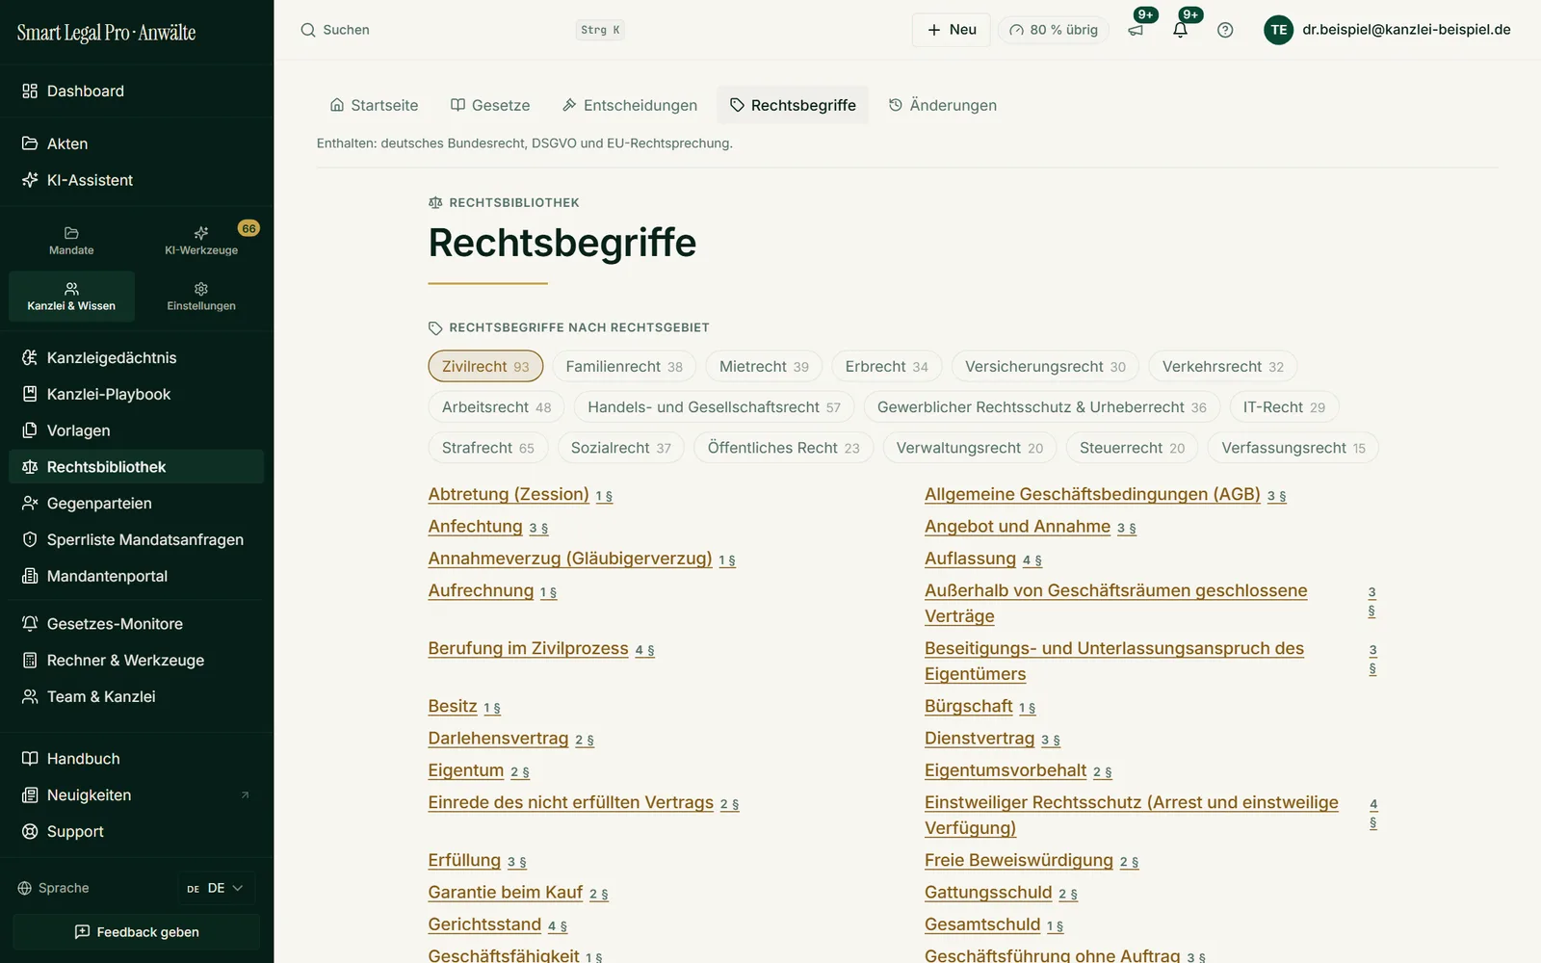This screenshot has height=963, width=1541.
Task: Switch to the Entscheidungen tab
Action: point(630,105)
